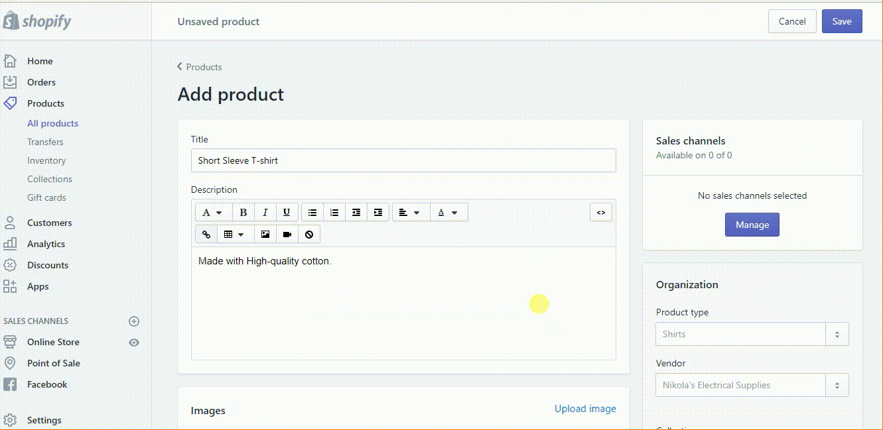The width and height of the screenshot is (883, 430).
Task: Click Manage sales channels button
Action: coord(752,225)
